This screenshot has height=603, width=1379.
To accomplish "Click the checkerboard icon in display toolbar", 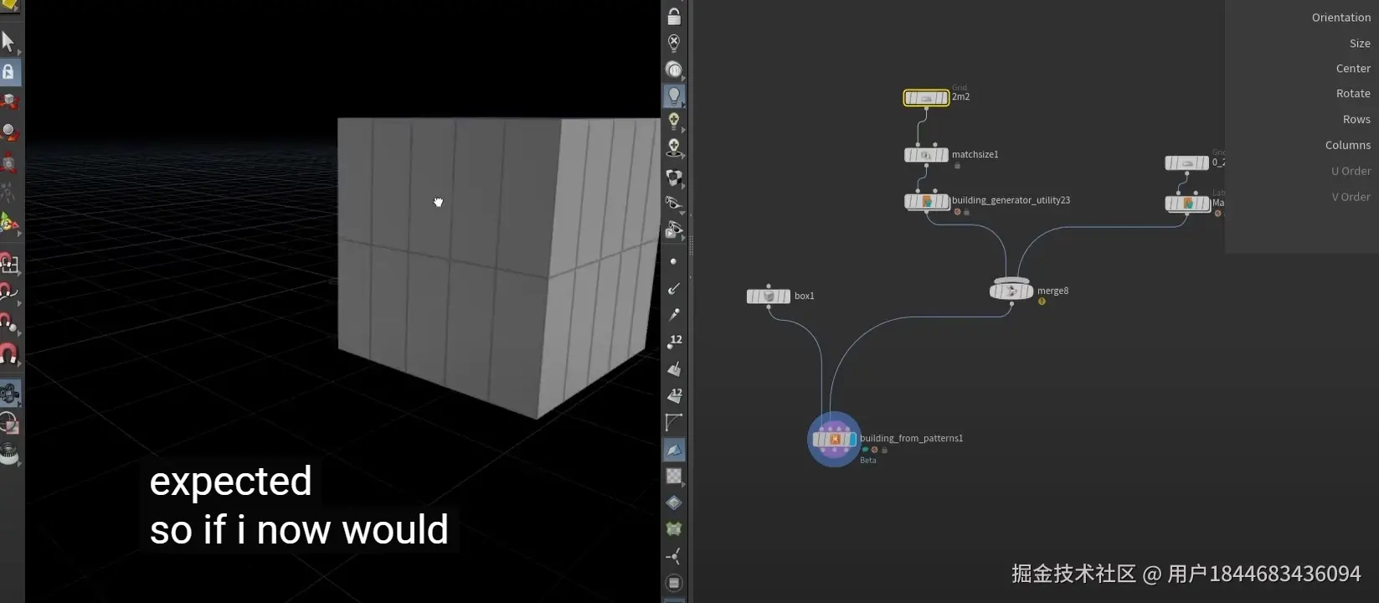I will tap(674, 476).
